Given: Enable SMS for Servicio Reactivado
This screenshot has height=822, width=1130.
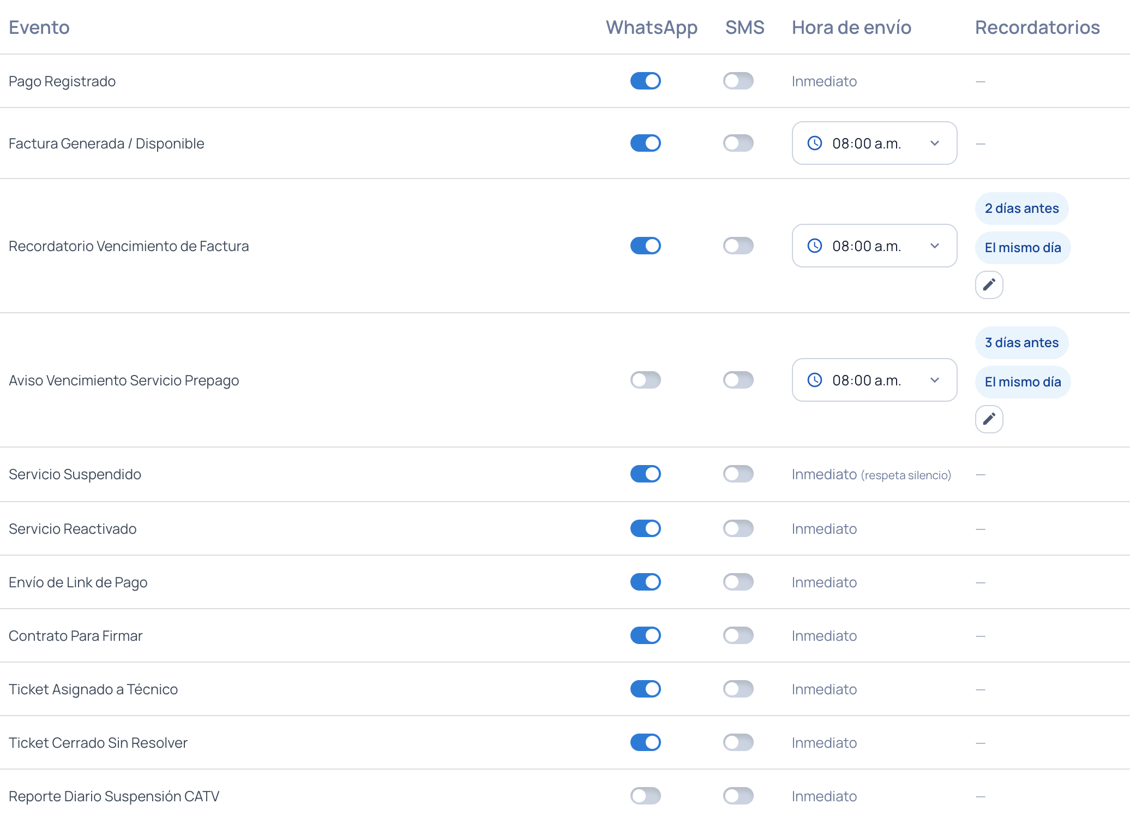Looking at the screenshot, I should point(738,528).
